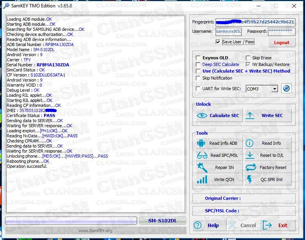The image size is (305, 240).
Task: Click the Calculate SEC eye icon
Action: (202, 116)
